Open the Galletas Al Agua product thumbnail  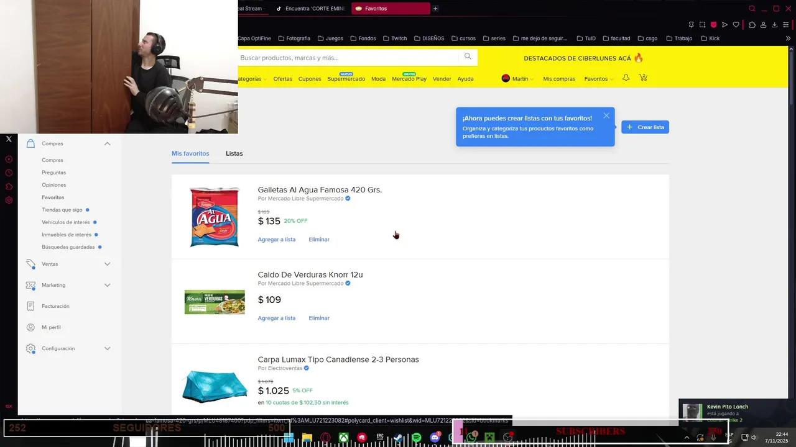[215, 217]
